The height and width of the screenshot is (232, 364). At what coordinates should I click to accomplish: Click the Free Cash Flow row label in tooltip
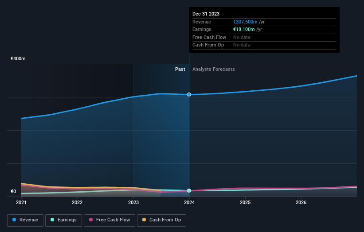coord(209,37)
